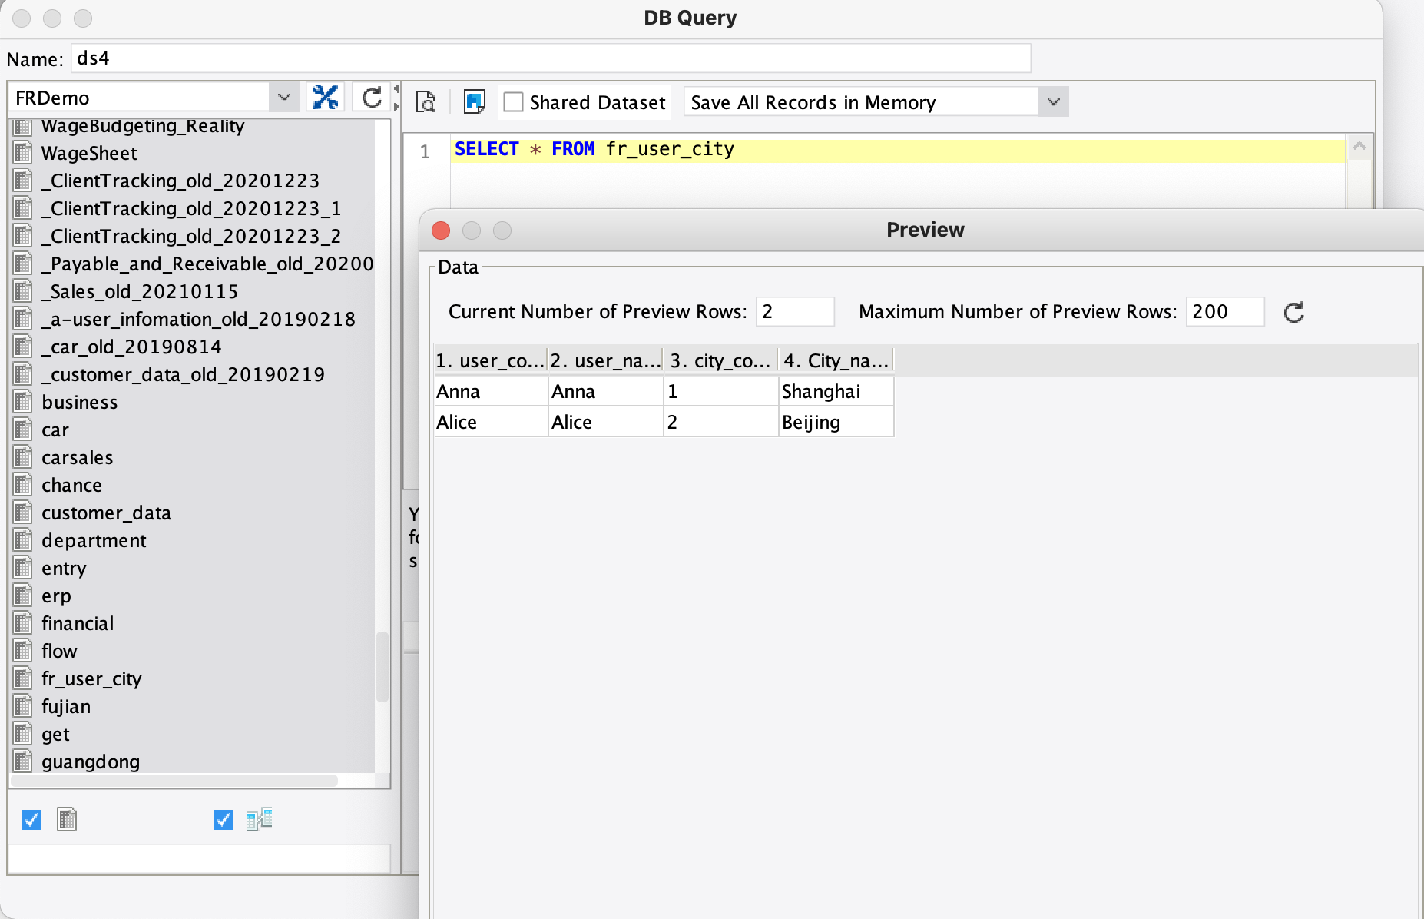Image resolution: width=1424 pixels, height=919 pixels.
Task: Click the table icon next to guangdong
Action: coord(23,761)
